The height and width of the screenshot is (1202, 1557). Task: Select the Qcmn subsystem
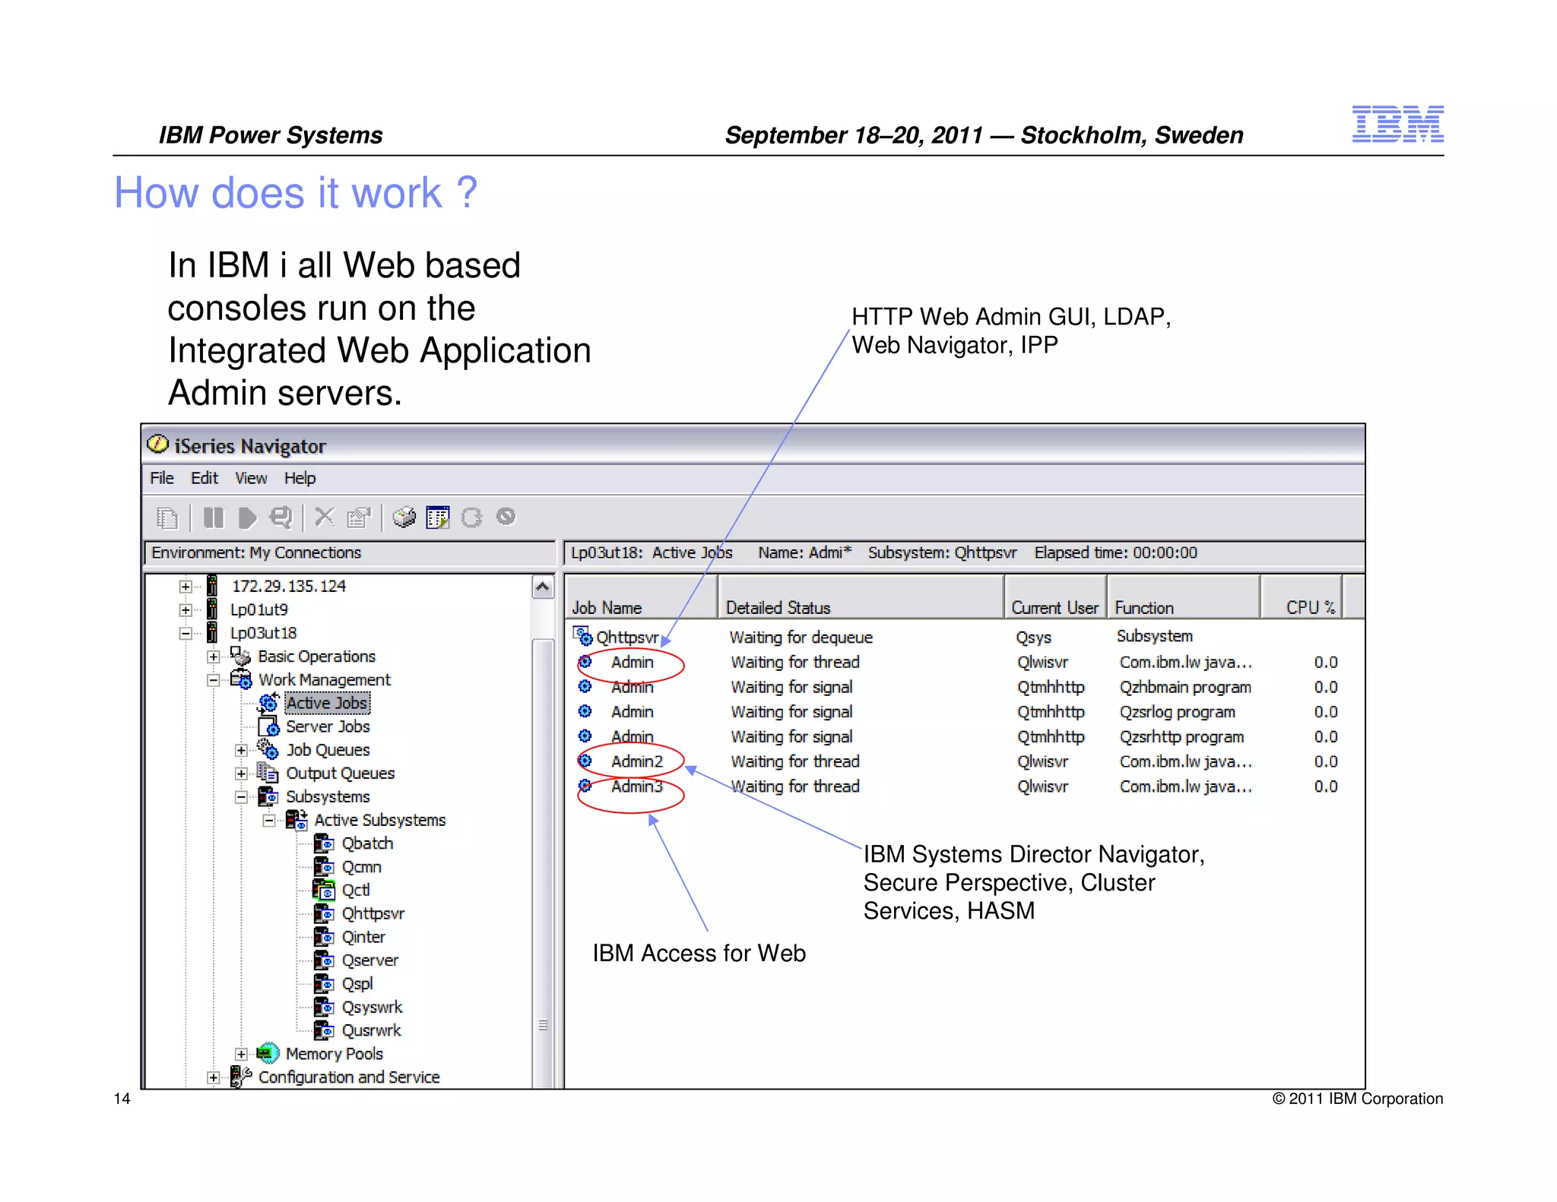point(361,867)
